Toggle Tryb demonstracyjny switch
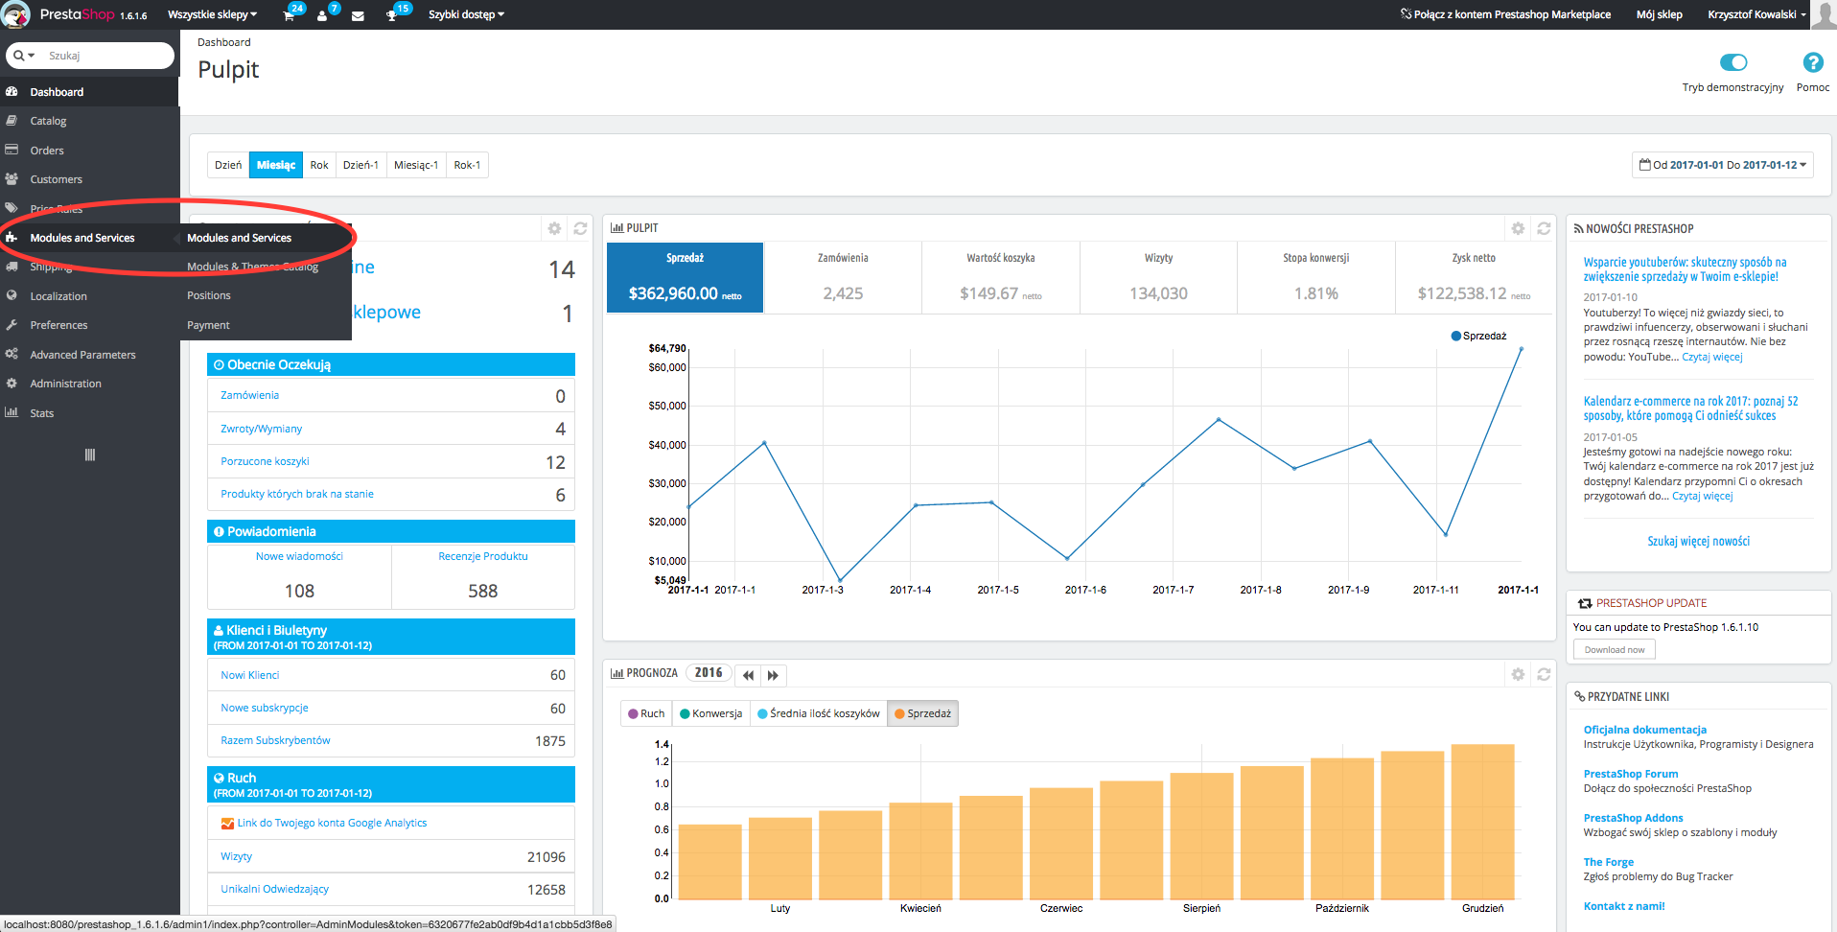 pyautogui.click(x=1732, y=63)
